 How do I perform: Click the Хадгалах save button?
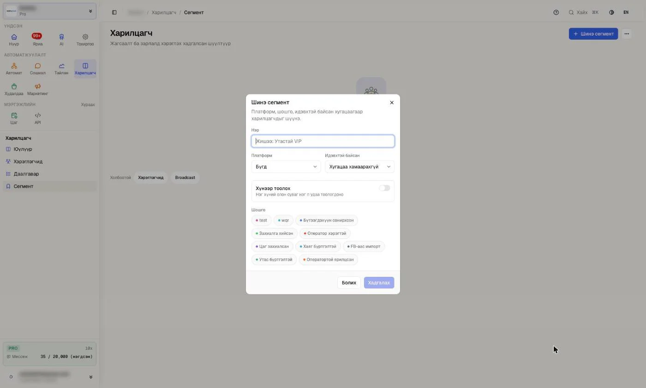[379, 283]
